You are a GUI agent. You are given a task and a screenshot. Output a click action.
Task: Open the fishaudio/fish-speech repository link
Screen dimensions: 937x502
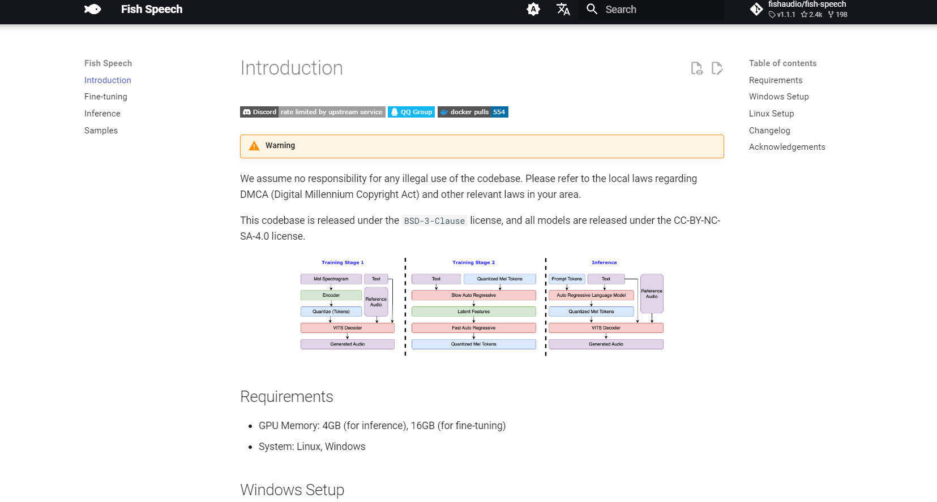coord(806,9)
